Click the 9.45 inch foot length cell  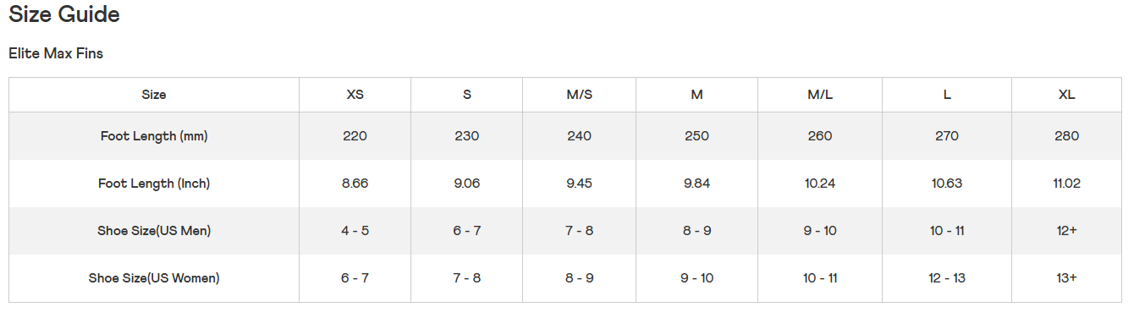[x=580, y=184]
